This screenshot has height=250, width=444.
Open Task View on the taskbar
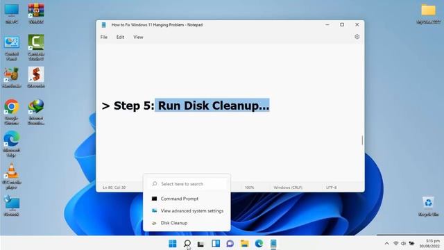[x=200, y=244]
